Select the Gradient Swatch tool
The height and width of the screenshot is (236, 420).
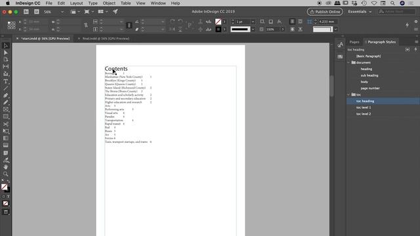(6, 138)
